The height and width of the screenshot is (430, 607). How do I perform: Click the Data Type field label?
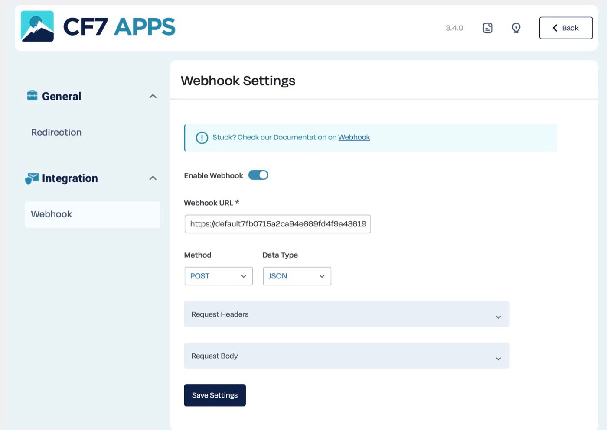(x=280, y=255)
